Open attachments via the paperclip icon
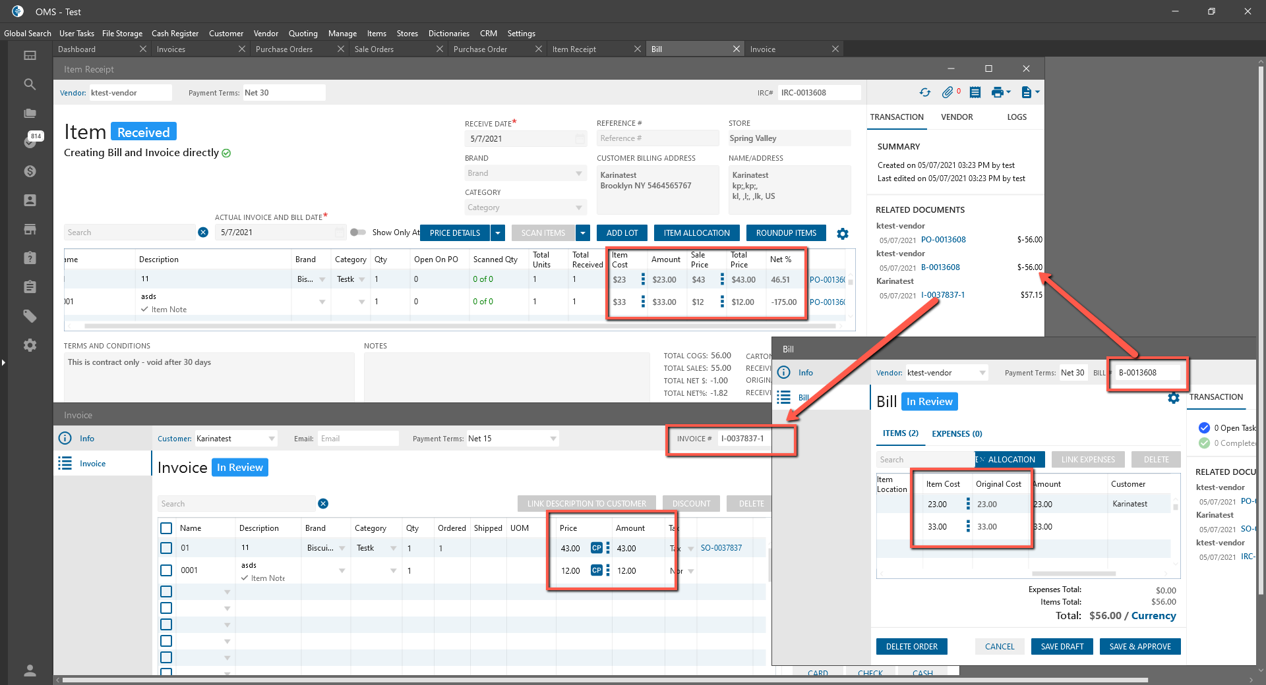Screen dimensions: 1266x685 948,93
